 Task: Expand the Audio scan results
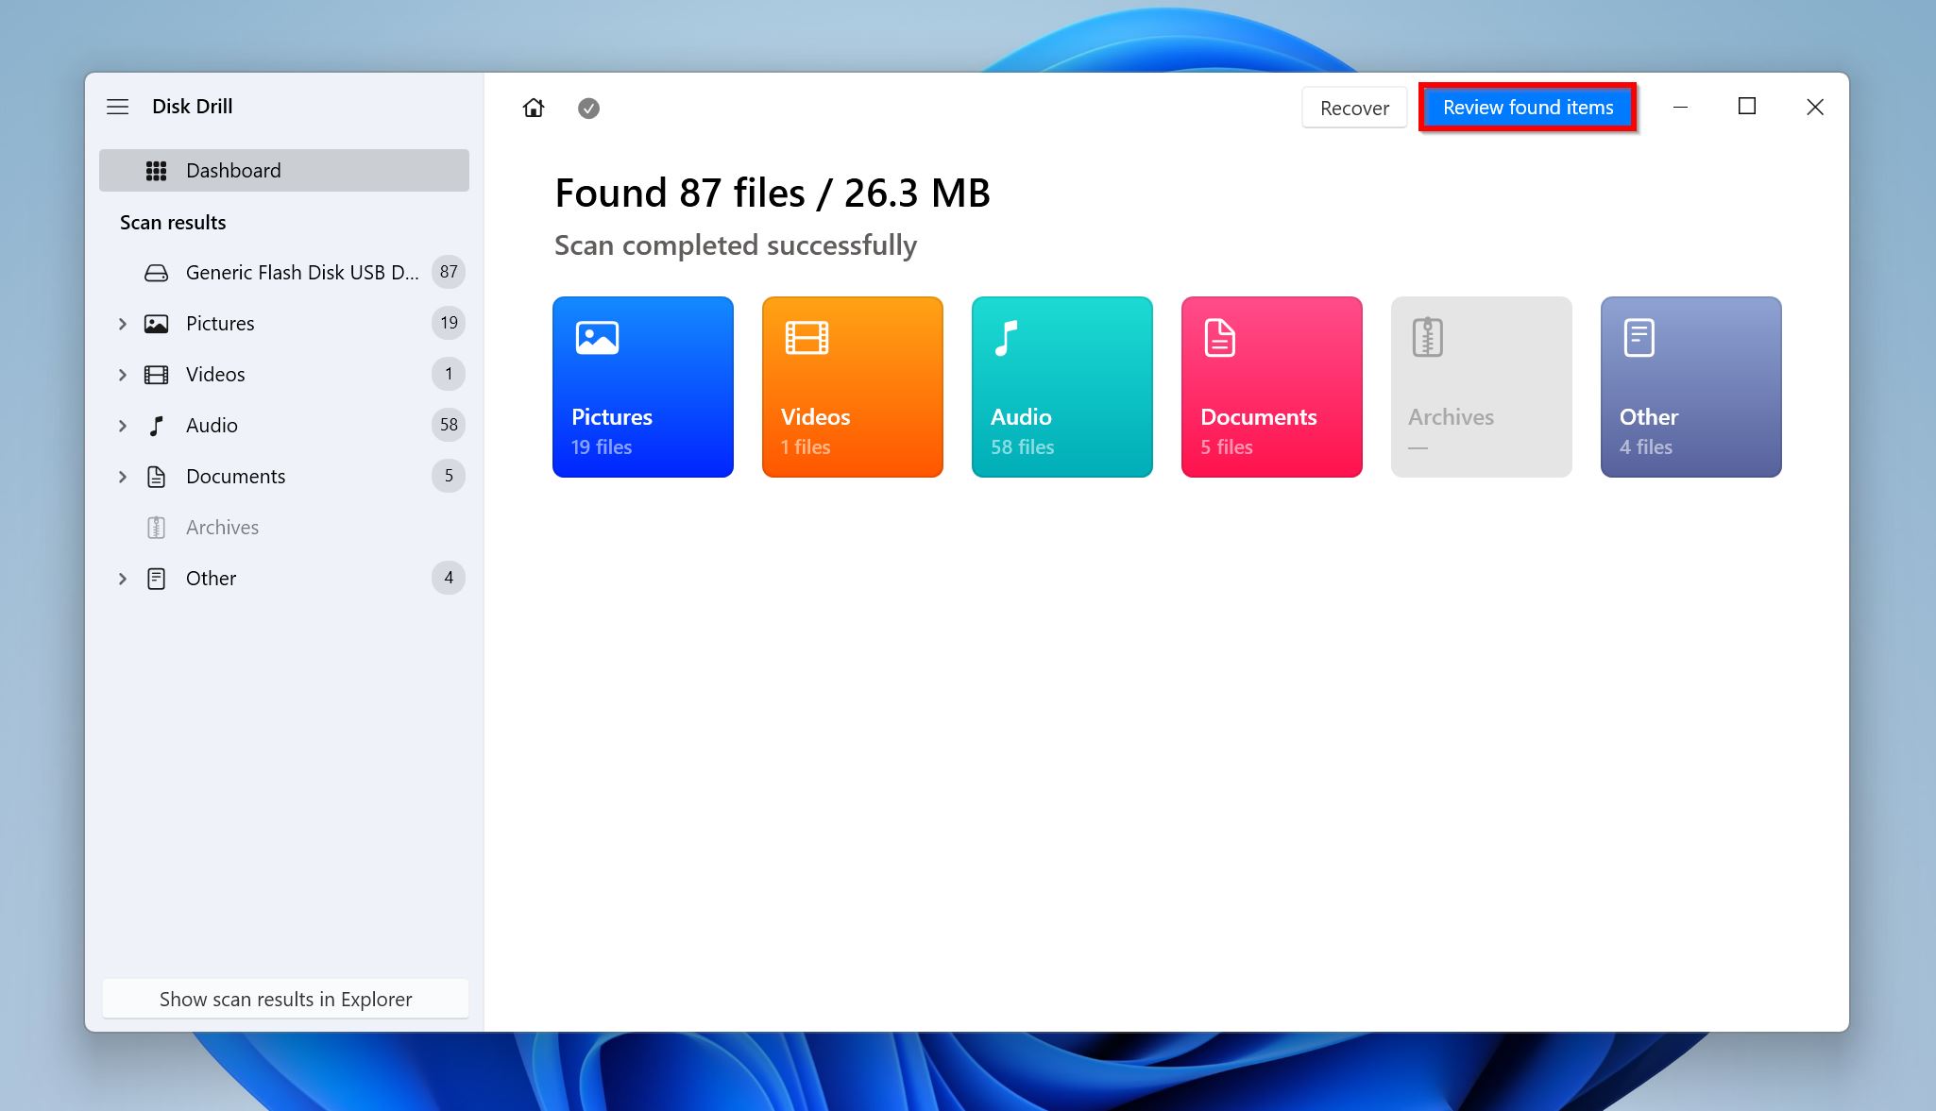123,424
